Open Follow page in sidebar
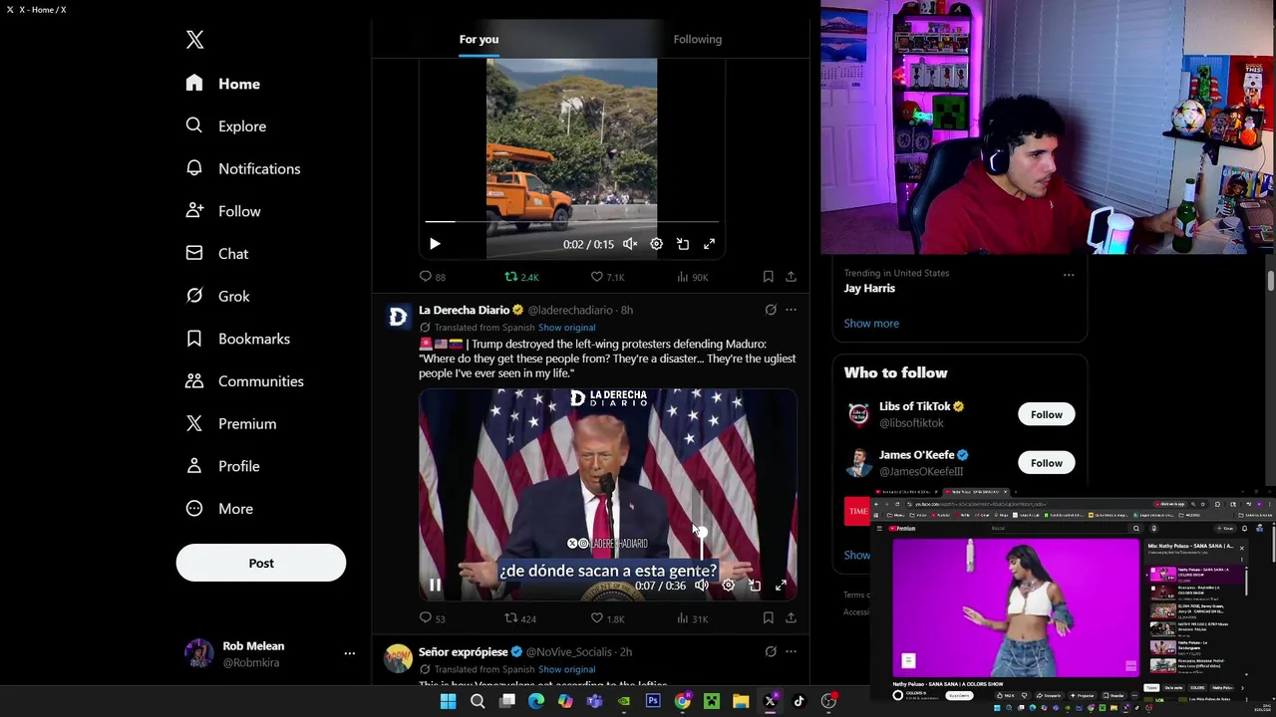The image size is (1276, 717). click(x=223, y=211)
